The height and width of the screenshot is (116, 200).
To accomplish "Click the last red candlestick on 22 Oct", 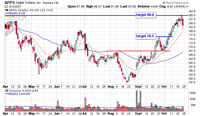I will tap(183, 22).
